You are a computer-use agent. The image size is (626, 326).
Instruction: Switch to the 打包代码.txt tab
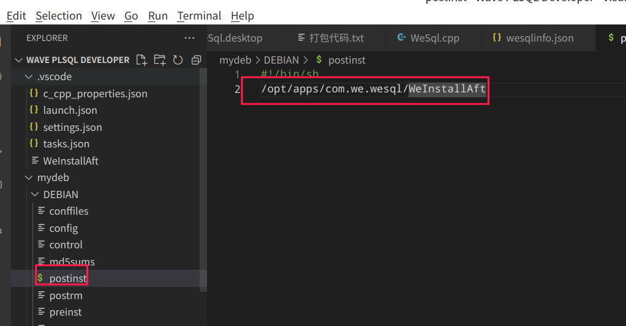pyautogui.click(x=335, y=39)
